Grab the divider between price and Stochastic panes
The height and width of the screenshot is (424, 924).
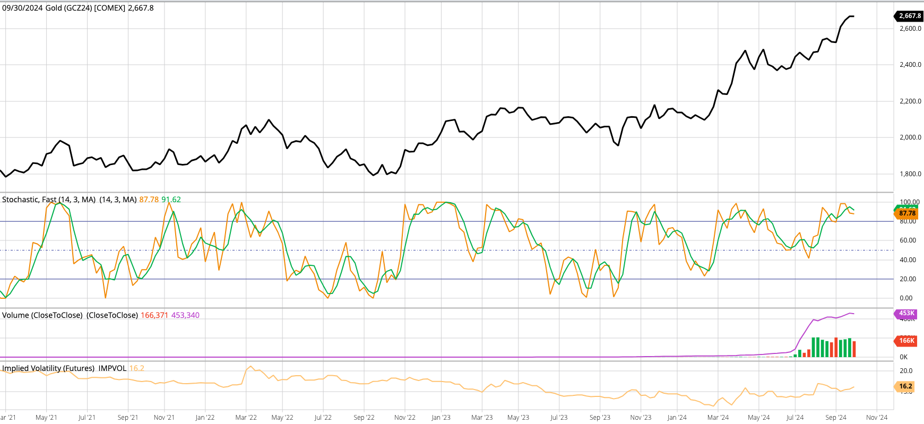click(x=446, y=193)
